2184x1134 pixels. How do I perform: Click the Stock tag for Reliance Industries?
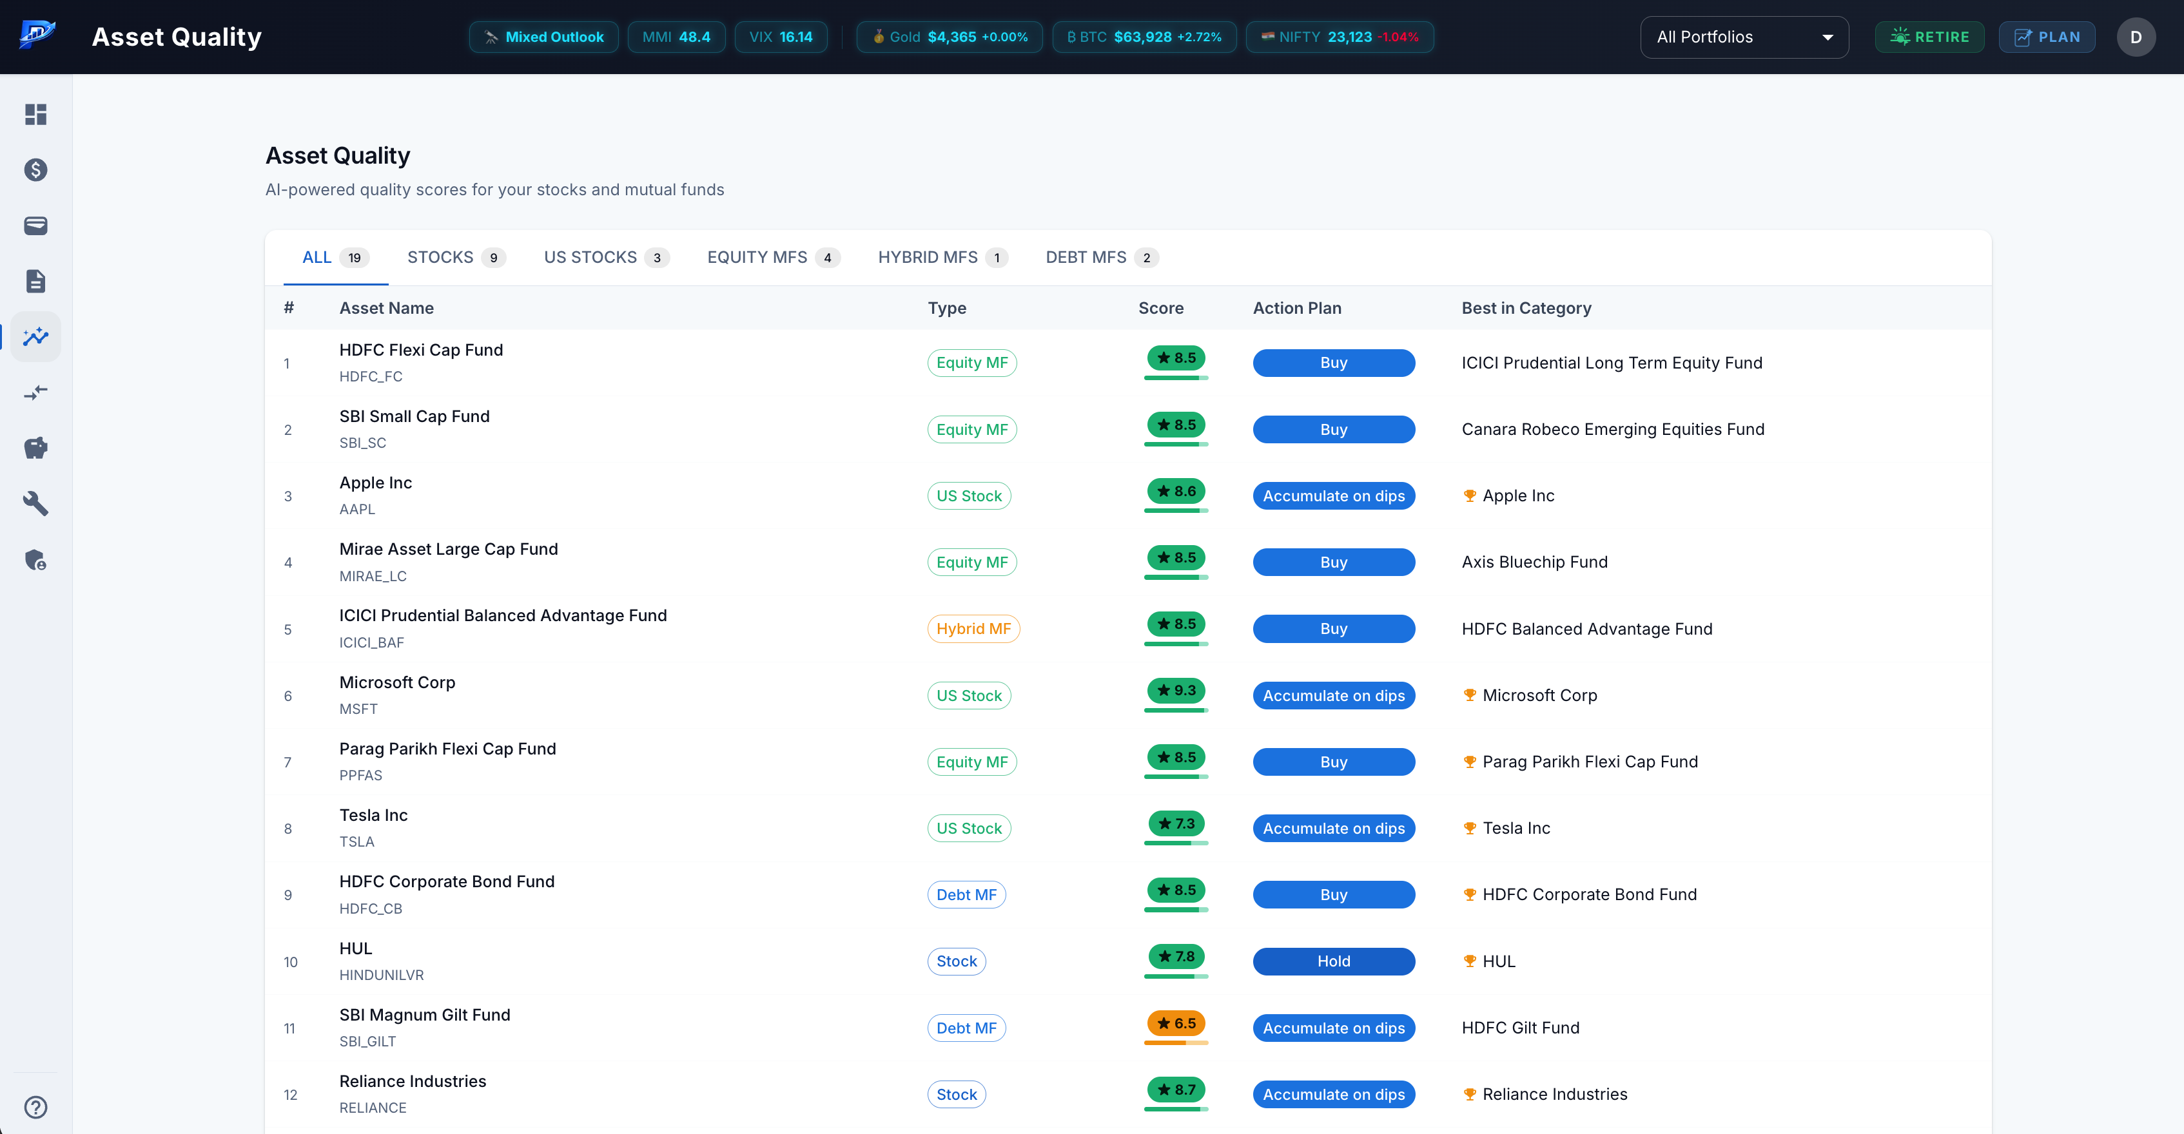[x=957, y=1094]
